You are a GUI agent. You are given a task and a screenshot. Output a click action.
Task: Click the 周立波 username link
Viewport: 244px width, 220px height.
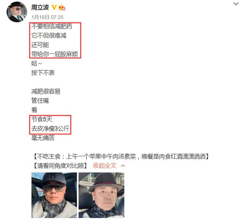40,7
